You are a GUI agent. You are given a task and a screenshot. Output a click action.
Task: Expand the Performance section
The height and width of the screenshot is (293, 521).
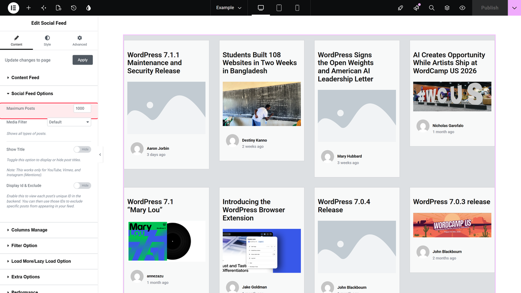click(49, 290)
